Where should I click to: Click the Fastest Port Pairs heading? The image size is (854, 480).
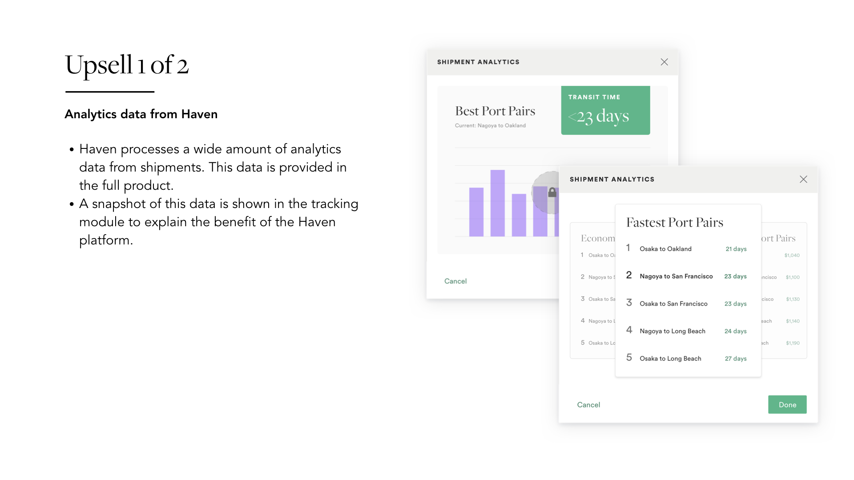(674, 222)
